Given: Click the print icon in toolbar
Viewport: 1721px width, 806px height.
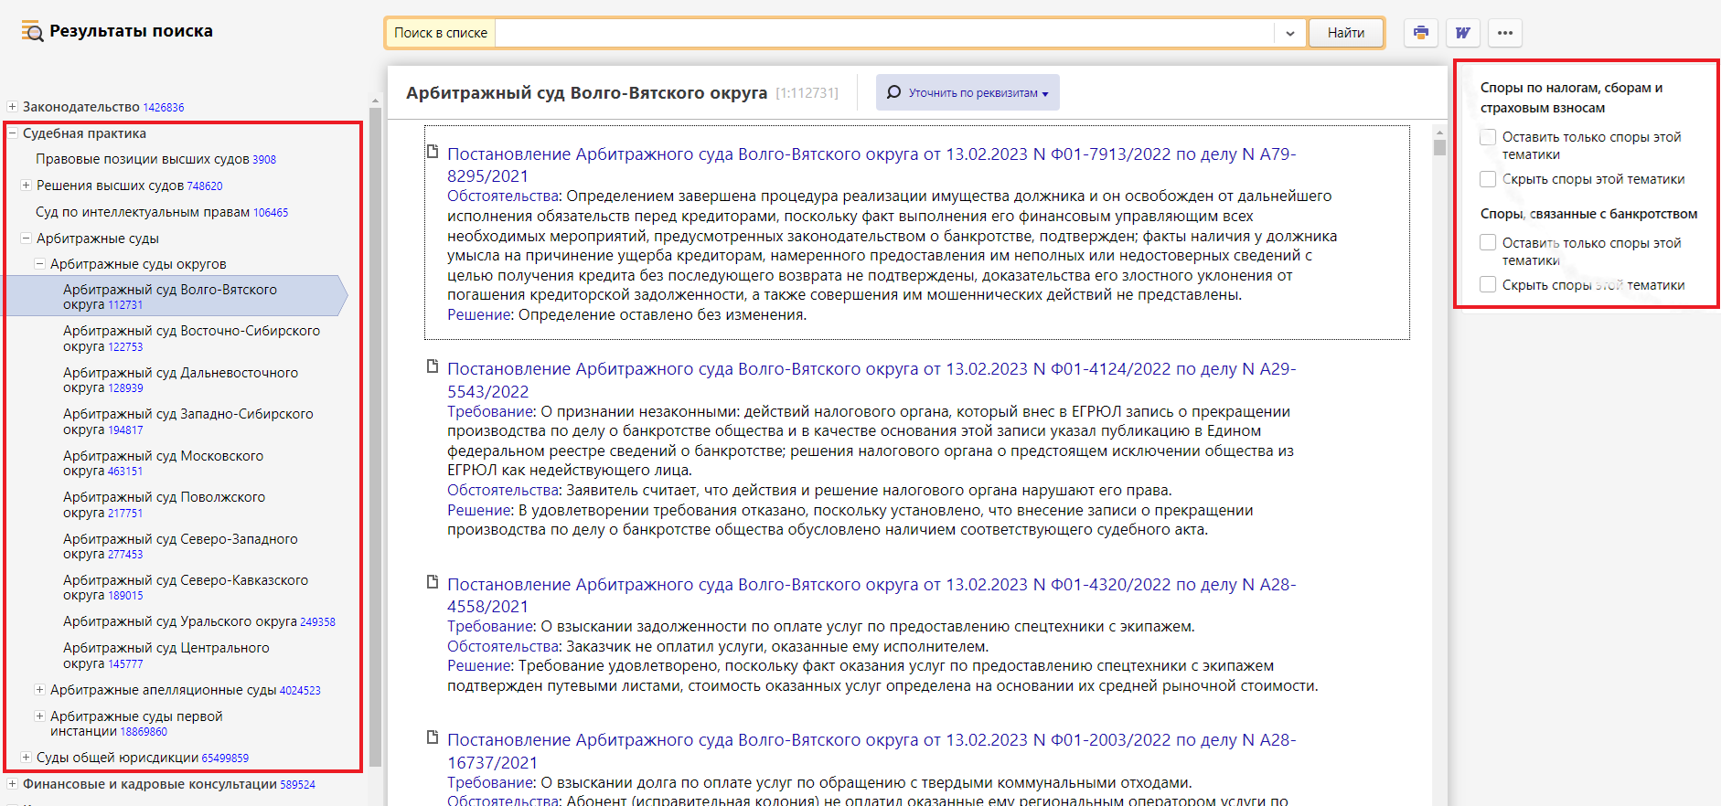Looking at the screenshot, I should coord(1420,33).
